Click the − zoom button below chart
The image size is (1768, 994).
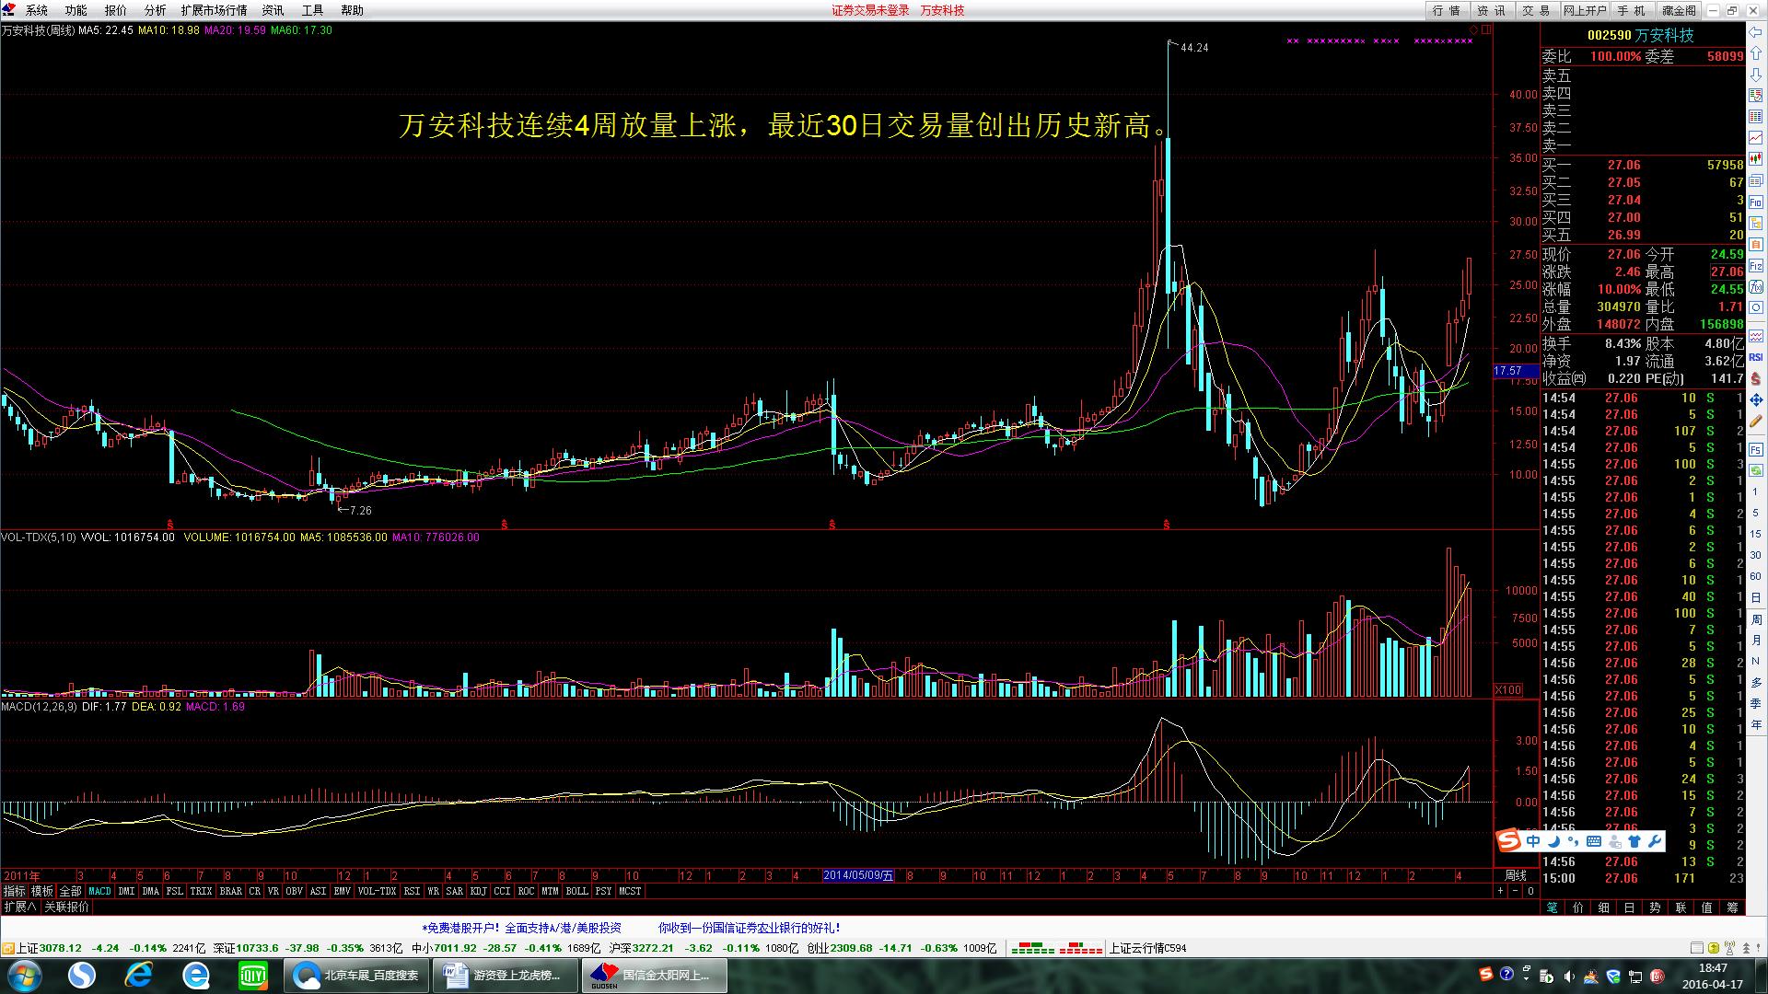coord(1516,891)
